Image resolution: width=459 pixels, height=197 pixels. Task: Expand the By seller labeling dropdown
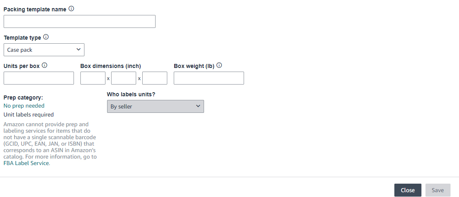coord(156,106)
